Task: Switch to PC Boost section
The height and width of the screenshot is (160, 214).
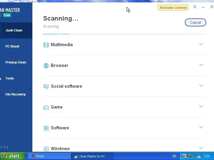Action: [16, 46]
